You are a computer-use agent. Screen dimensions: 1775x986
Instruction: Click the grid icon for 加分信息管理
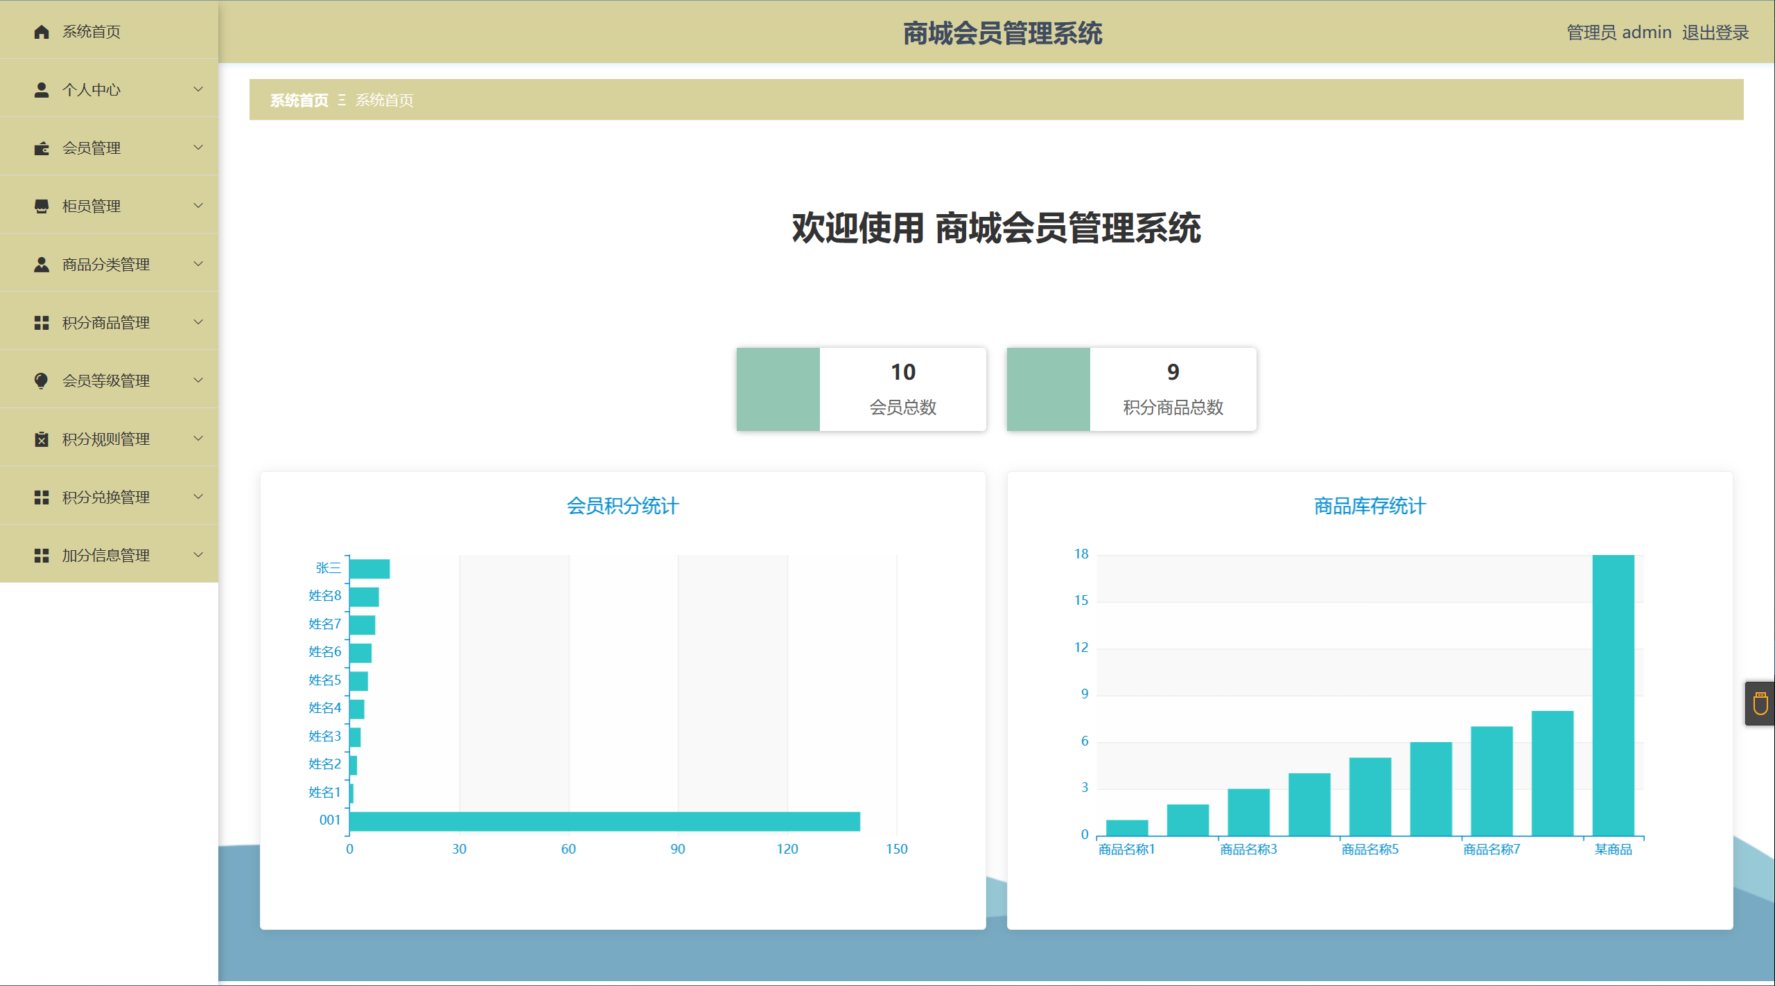pos(42,556)
